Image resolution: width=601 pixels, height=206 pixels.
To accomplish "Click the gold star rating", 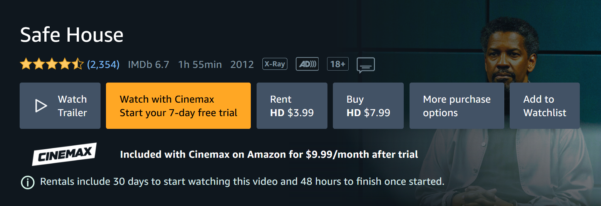I will coord(52,64).
